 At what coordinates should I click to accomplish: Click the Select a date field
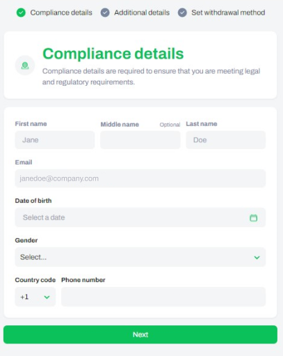point(140,217)
